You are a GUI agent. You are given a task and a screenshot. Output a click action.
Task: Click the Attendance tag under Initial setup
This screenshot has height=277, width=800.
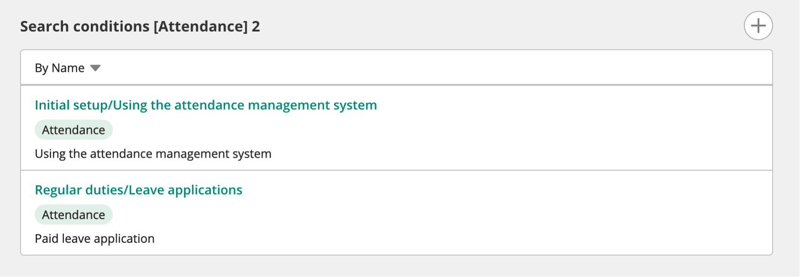coord(74,130)
